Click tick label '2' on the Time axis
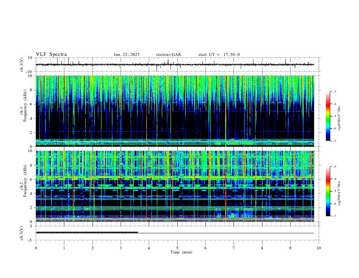Image resolution: width=359 pixels, height=278 pixels. [x=92, y=248]
